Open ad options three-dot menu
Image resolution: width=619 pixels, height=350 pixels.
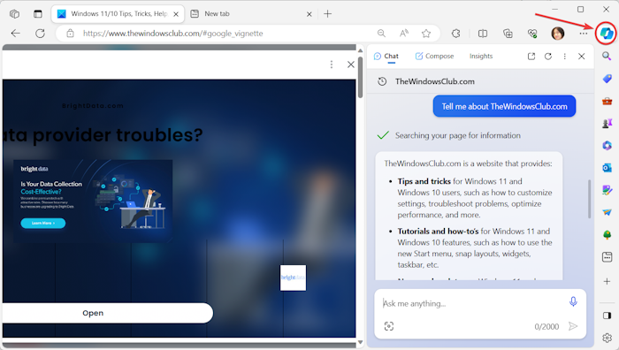(x=332, y=65)
